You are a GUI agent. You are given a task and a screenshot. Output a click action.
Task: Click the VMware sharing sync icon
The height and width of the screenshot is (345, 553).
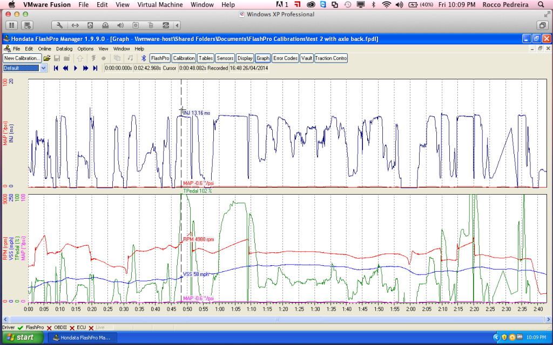tap(166, 25)
